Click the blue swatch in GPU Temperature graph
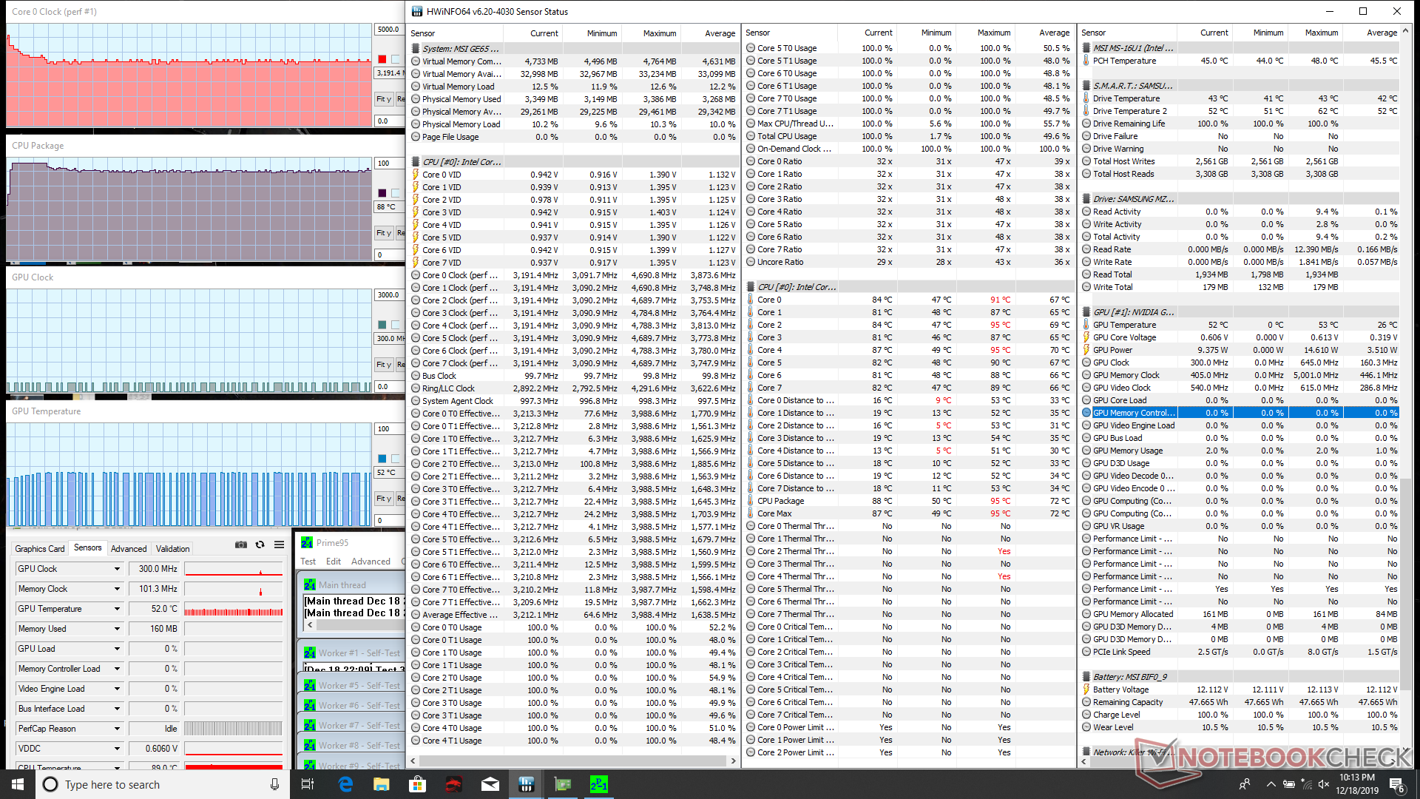Image resolution: width=1420 pixels, height=799 pixels. point(382,459)
